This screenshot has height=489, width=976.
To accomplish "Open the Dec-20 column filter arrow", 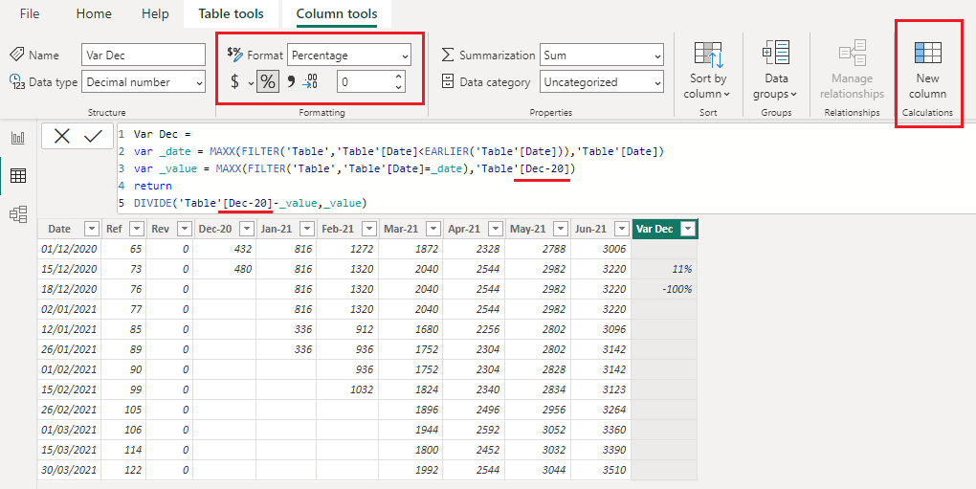I will 247,229.
